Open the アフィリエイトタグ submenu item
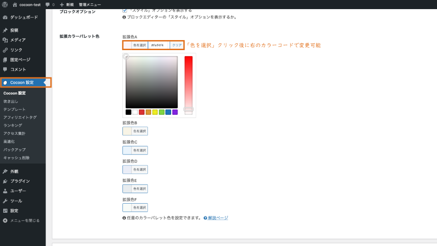This screenshot has height=246, width=437. (x=20, y=118)
